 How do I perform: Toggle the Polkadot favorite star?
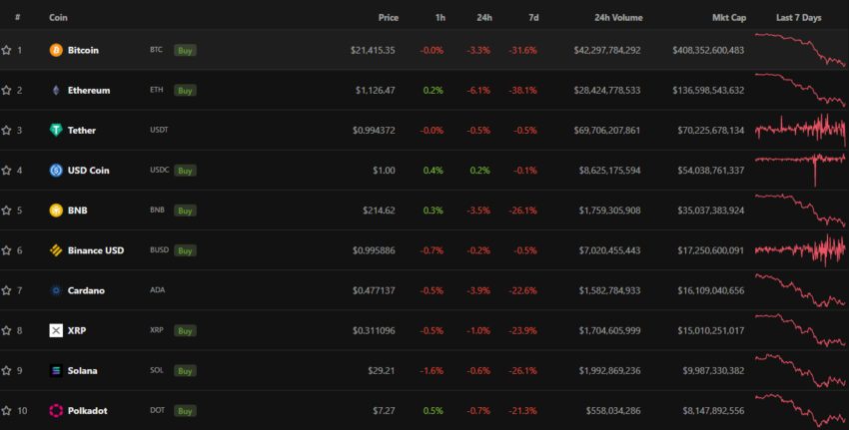click(x=7, y=410)
